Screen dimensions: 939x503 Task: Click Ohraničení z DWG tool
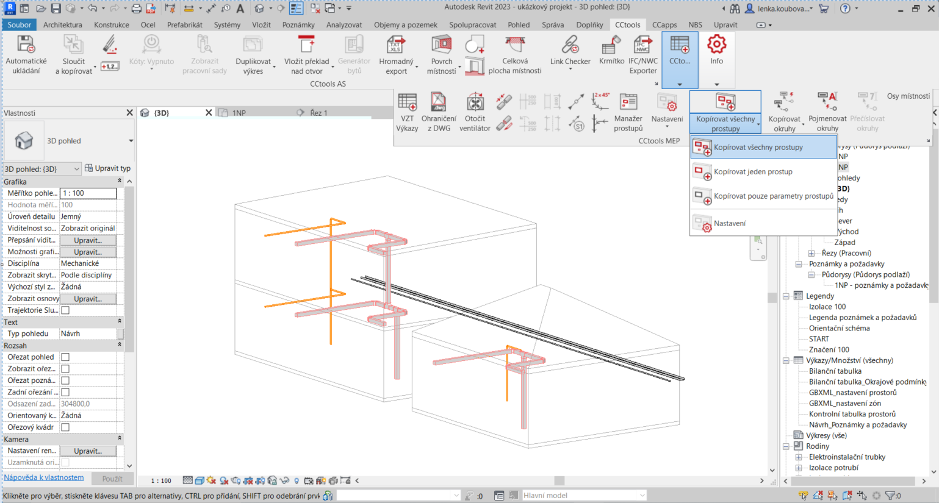(x=438, y=112)
